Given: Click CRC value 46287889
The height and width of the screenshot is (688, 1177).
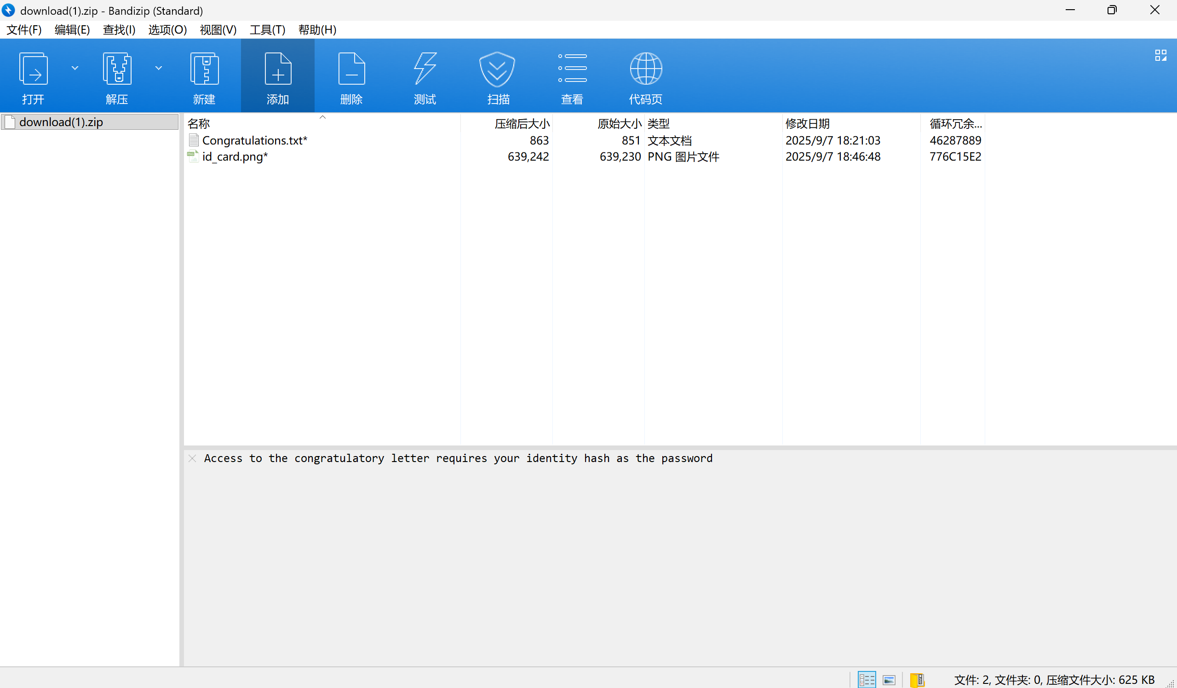Looking at the screenshot, I should tap(955, 140).
